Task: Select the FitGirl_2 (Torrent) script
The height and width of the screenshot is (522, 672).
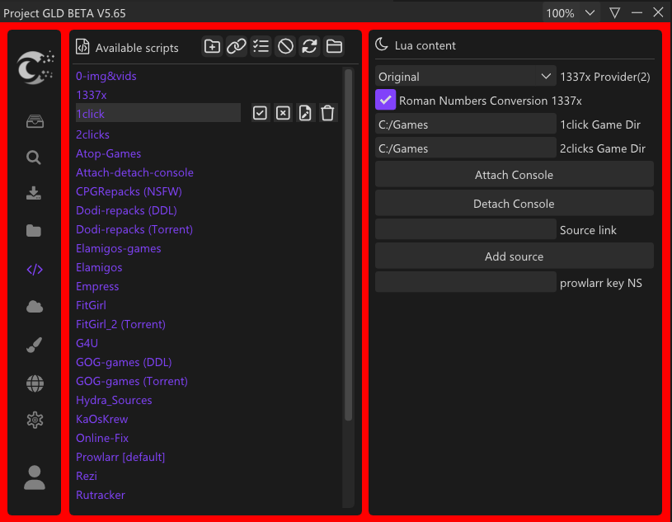Action: (120, 324)
